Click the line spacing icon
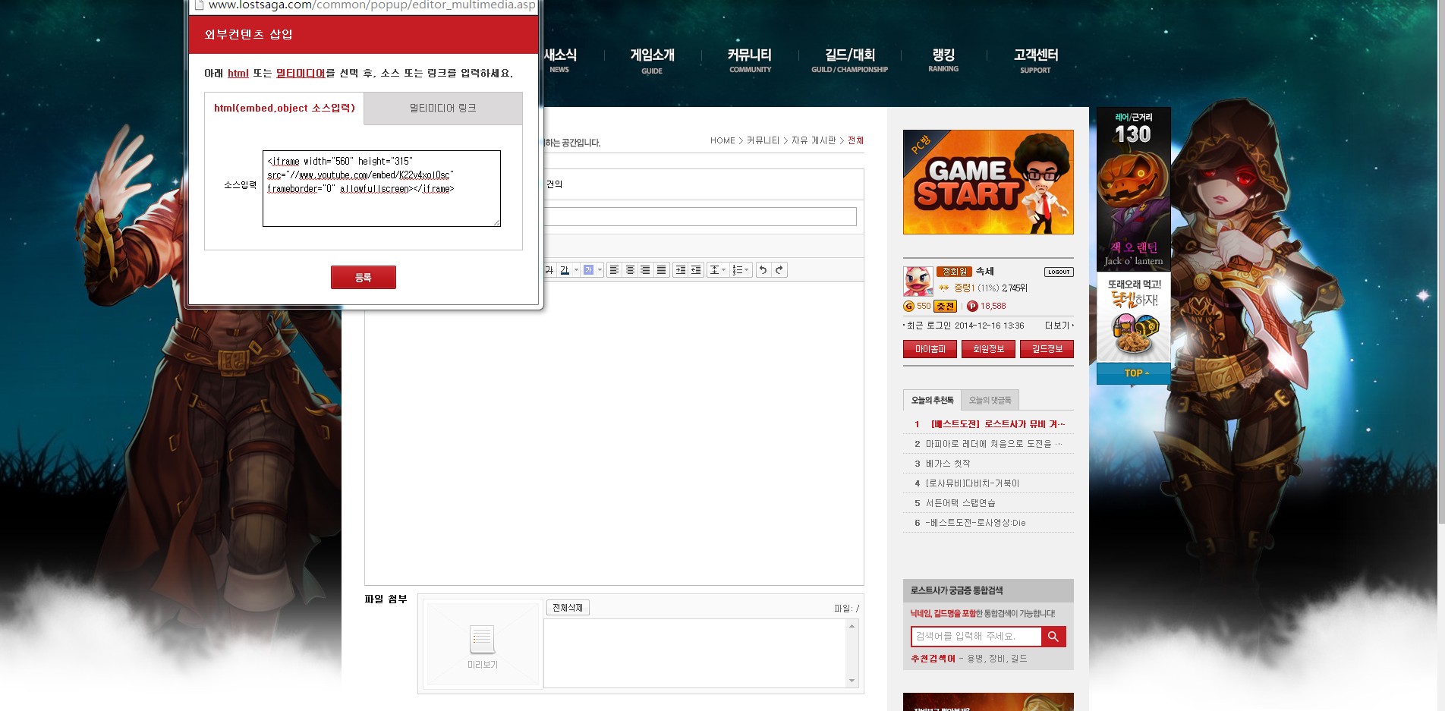 [714, 270]
